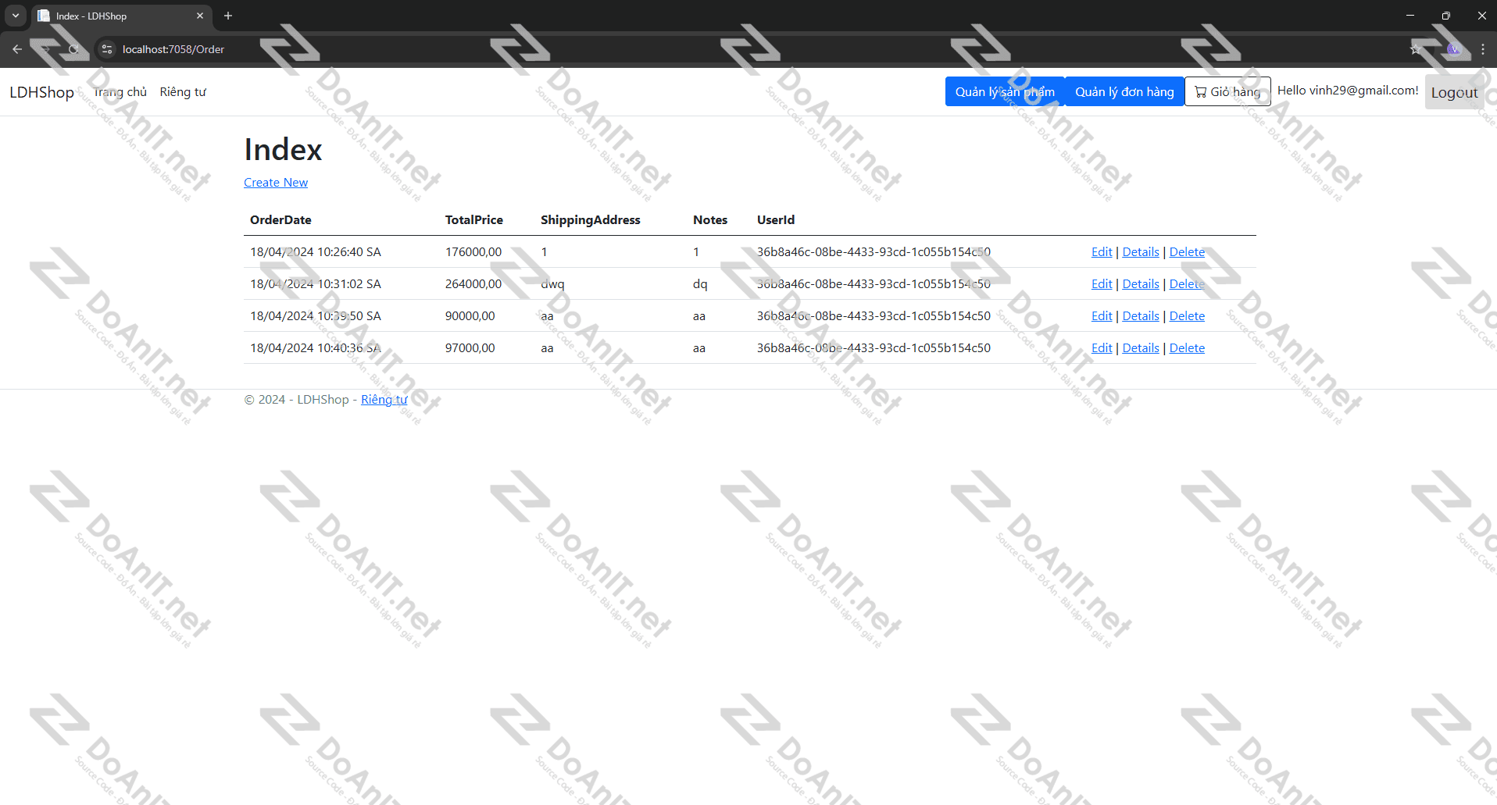The image size is (1497, 805).
Task: Edit the order totaling 90000,00
Action: (x=1102, y=316)
